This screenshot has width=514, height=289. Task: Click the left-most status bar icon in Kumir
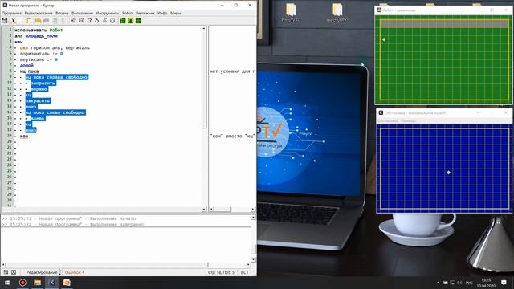coord(6,272)
